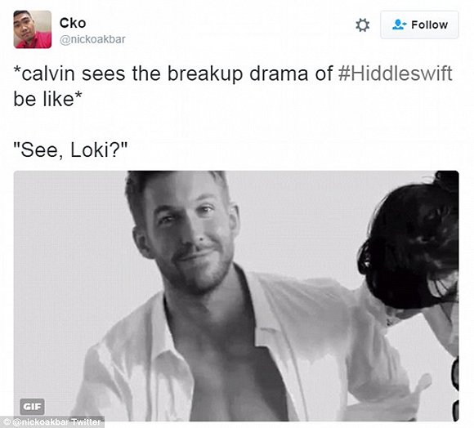Open the Cko display name link

[x=73, y=23]
